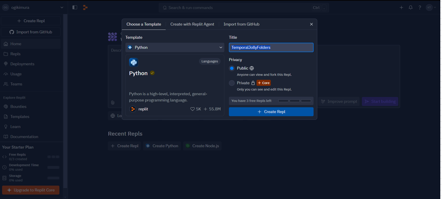Click Upgrade to Replit Core button

click(x=31, y=190)
